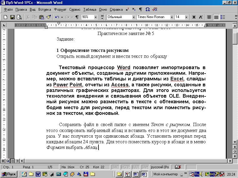This screenshot has height=178, width=238.
Task: Launch Word from the Quick Launch W icon
Action: point(38,174)
